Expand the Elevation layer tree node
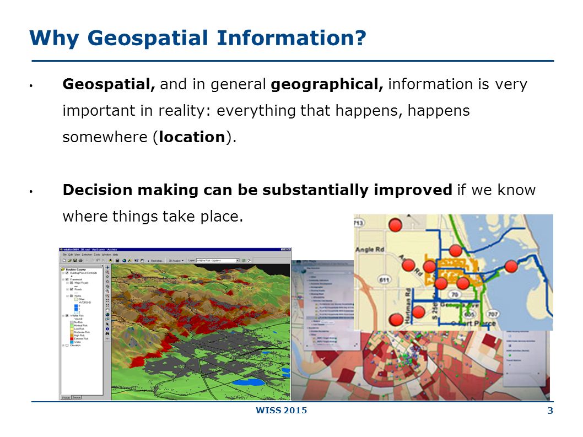This screenshot has height=437, width=583. [63, 346]
